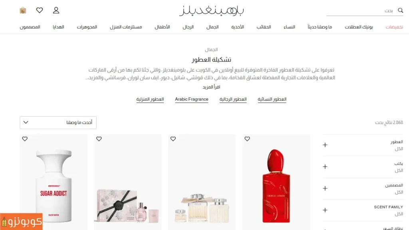Open the Arabic Fragrance link
This screenshot has width=409, height=230.
(x=191, y=99)
